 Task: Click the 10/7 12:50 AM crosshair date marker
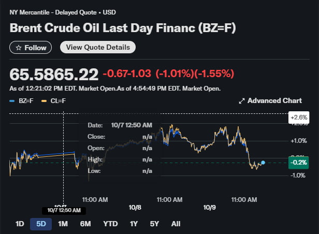[x=64, y=210]
